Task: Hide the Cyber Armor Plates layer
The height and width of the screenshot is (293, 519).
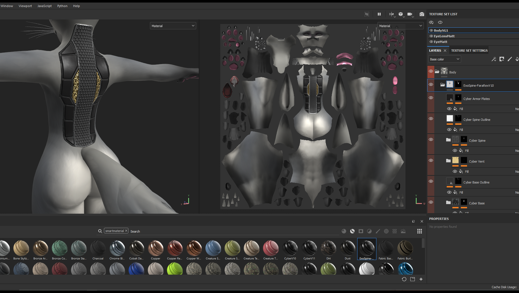Action: click(x=431, y=98)
